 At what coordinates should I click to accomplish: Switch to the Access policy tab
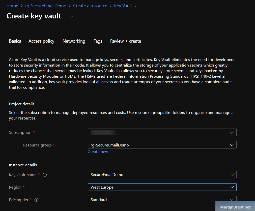(41, 41)
